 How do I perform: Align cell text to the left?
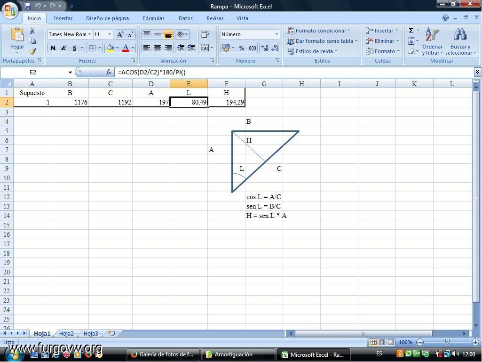tap(147, 48)
